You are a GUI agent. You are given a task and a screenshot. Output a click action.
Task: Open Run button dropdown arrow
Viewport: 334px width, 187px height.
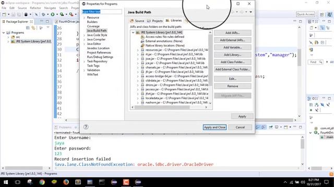(x=57, y=15)
